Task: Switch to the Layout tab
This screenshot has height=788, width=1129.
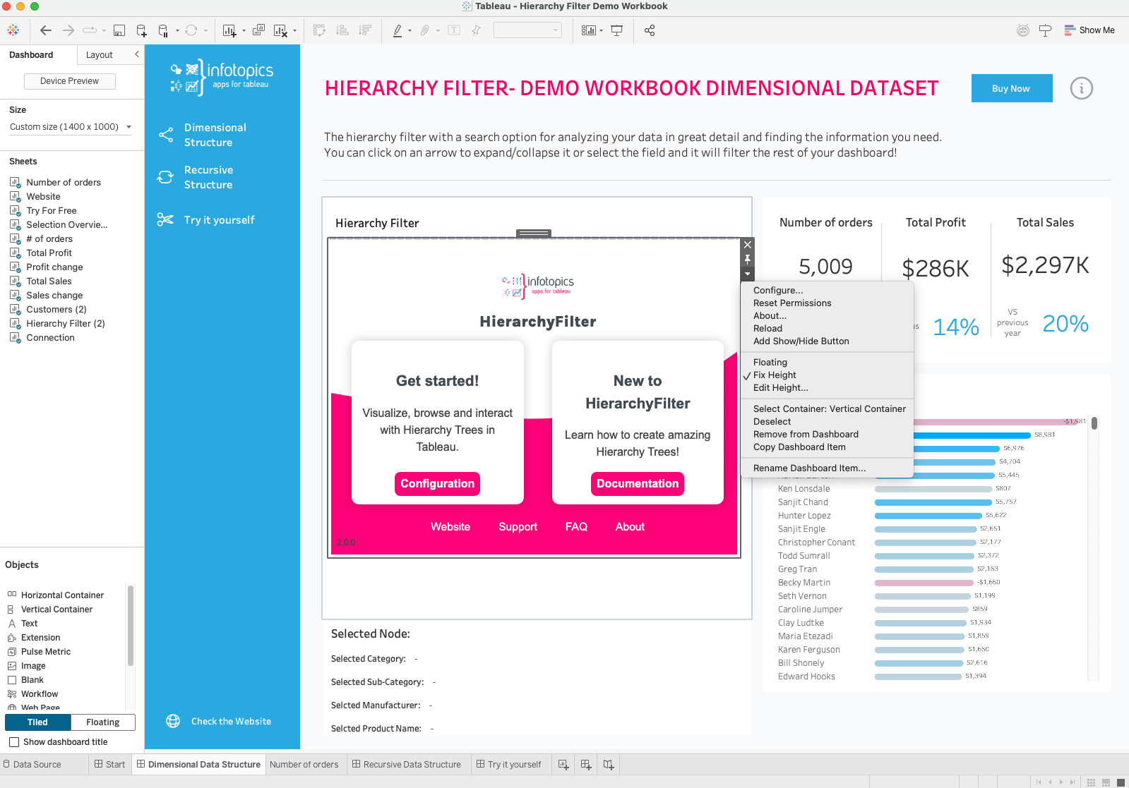Action: pos(99,55)
